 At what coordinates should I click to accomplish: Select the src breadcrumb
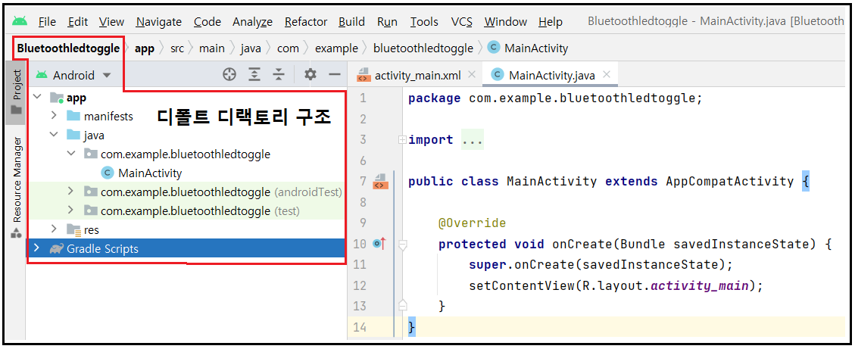[x=176, y=48]
